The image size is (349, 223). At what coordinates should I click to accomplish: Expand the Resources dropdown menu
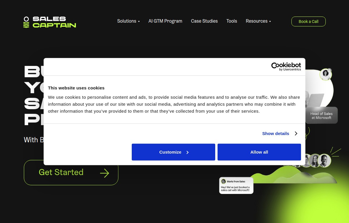coord(258,21)
